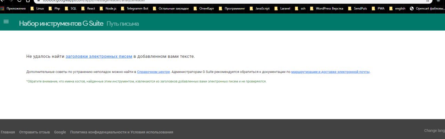
Task: Open the Laravel bookmarks folder
Action: 282,8
